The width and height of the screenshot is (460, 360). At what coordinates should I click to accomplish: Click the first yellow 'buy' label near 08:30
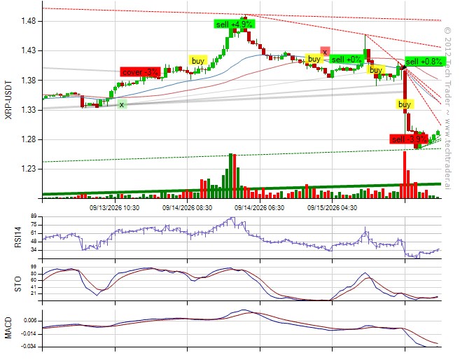[x=197, y=61]
